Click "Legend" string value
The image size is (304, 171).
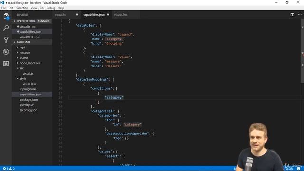(x=125, y=34)
